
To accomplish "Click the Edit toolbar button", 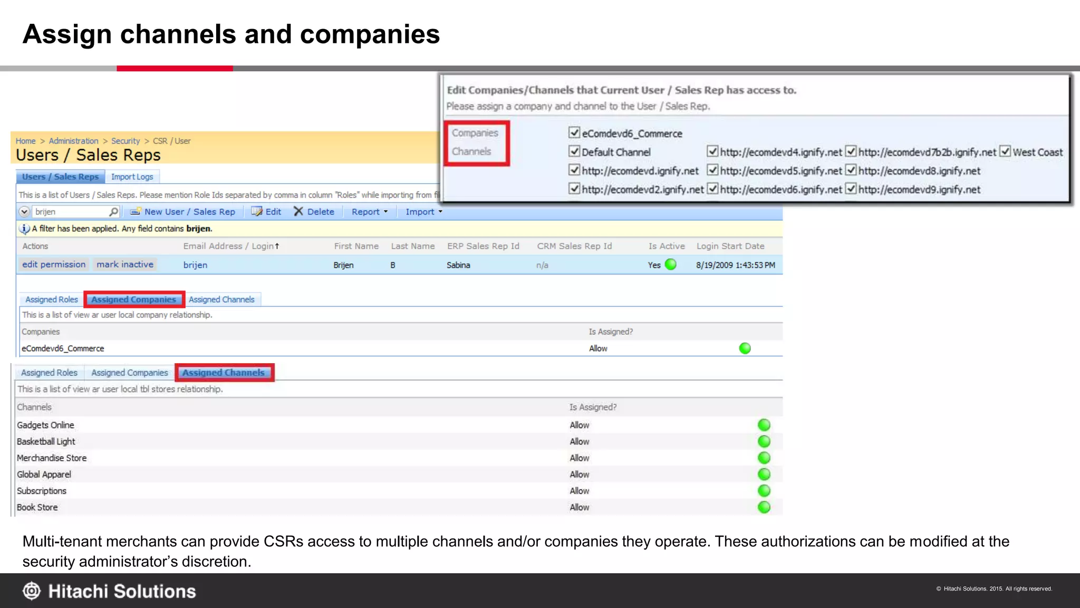I will tap(266, 212).
